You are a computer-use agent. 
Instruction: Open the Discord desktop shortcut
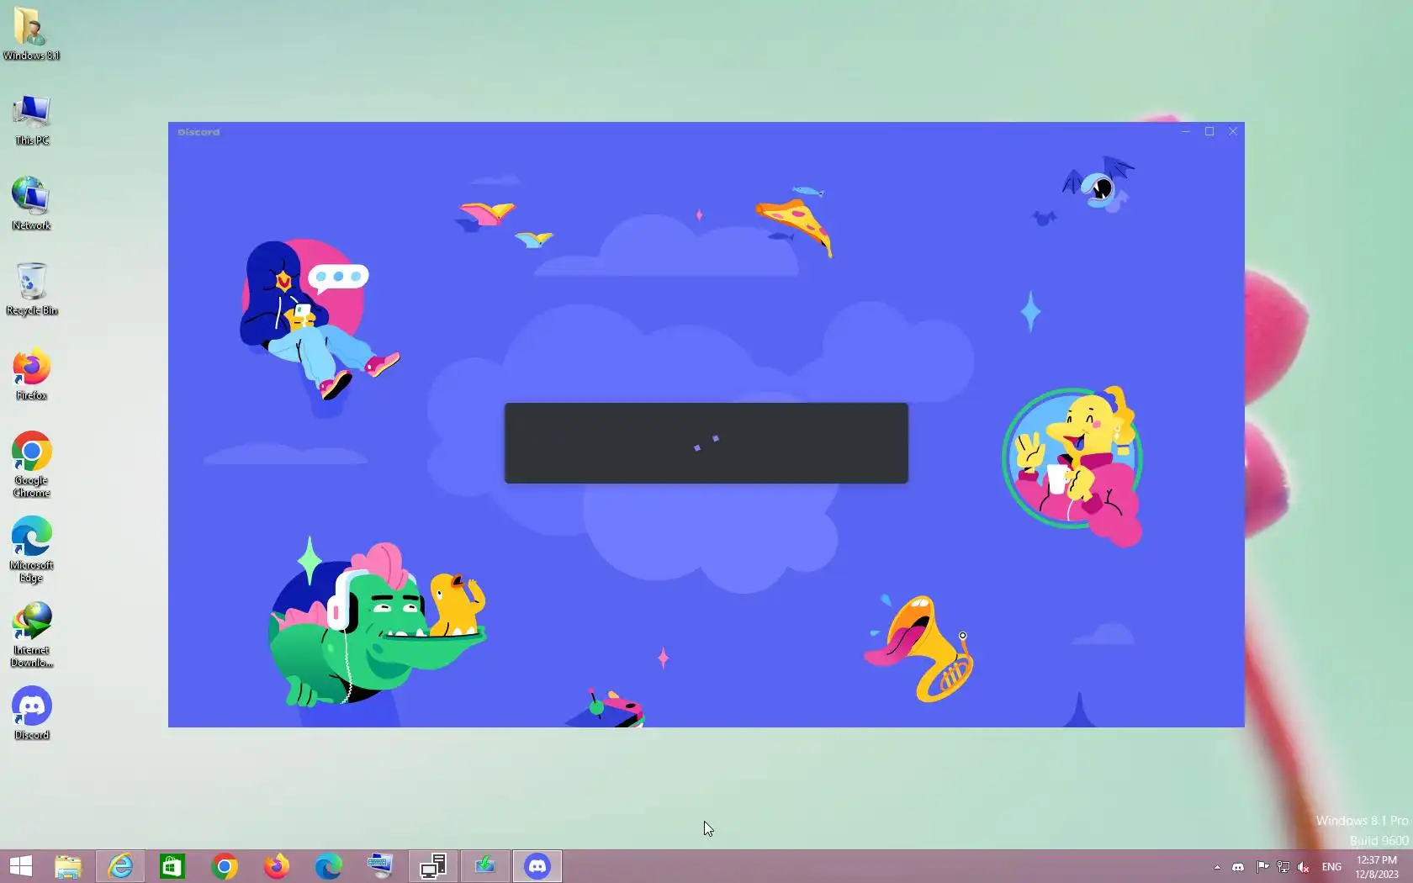(31, 713)
